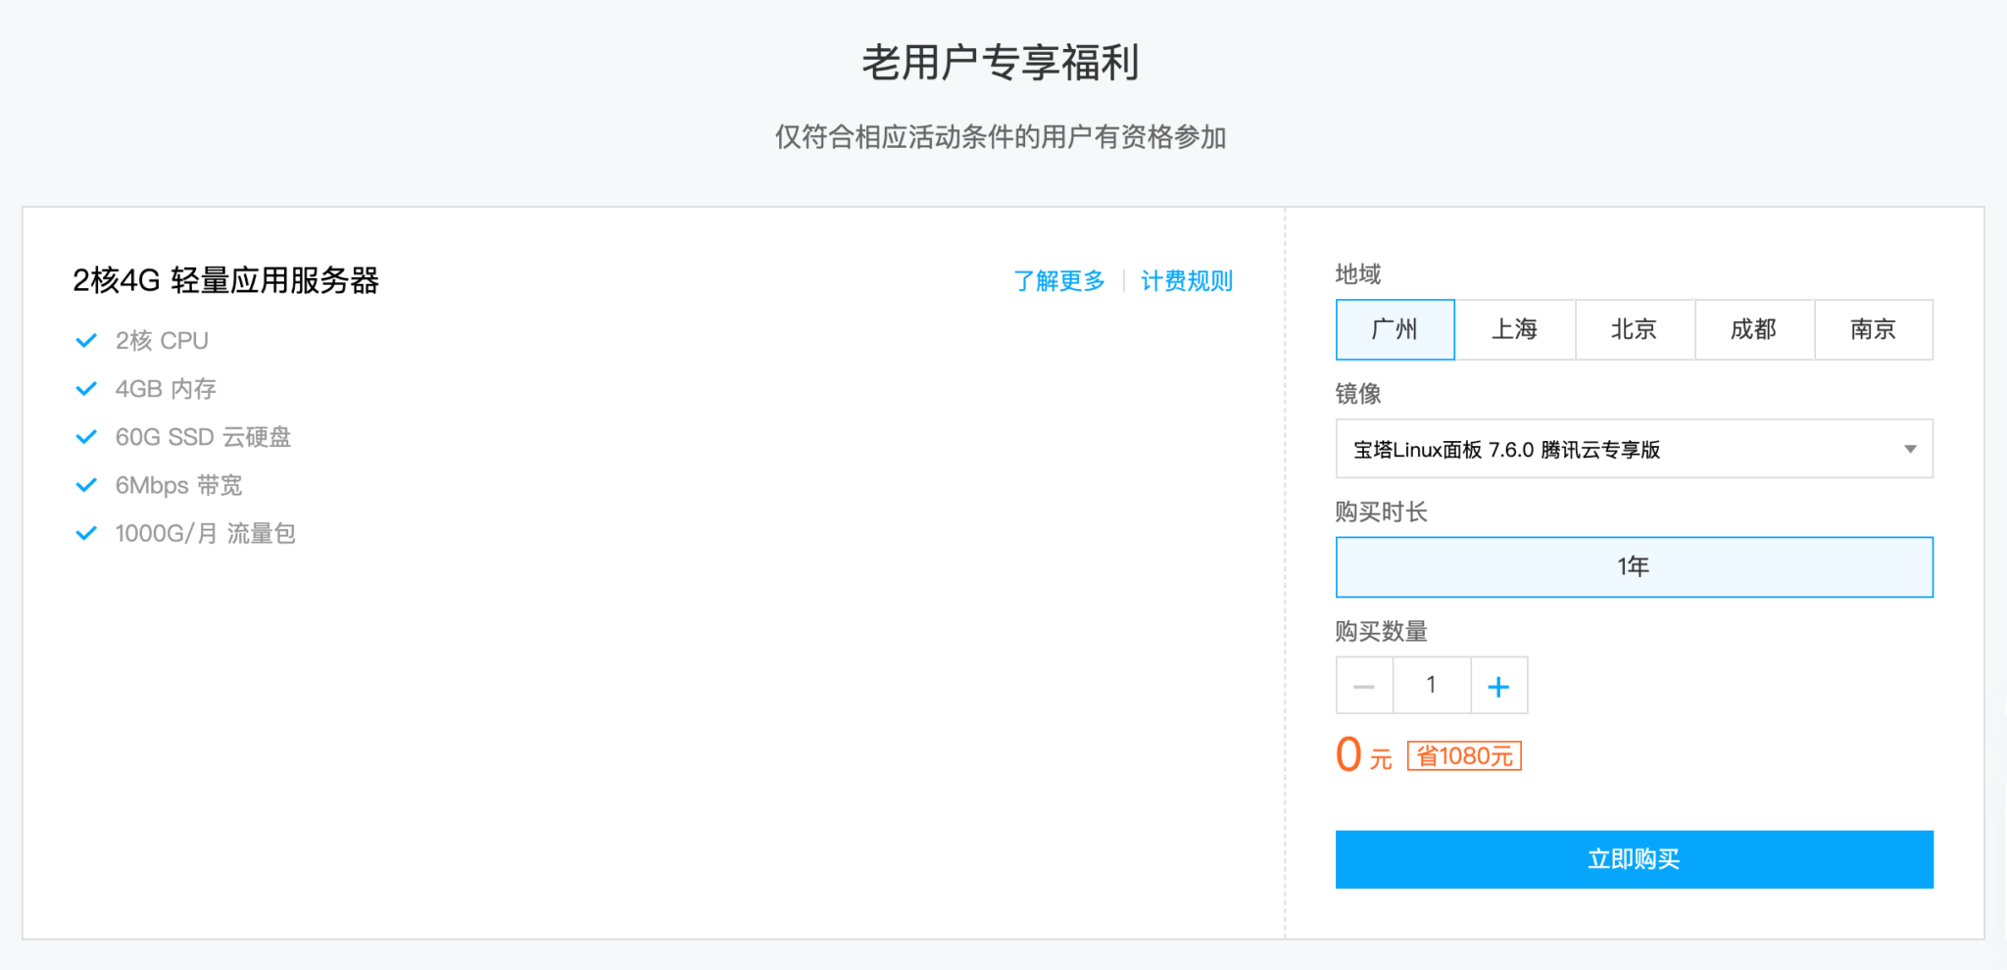Click the checkmark next to 2核 CPU
The width and height of the screenshot is (2007, 970).
(86, 340)
